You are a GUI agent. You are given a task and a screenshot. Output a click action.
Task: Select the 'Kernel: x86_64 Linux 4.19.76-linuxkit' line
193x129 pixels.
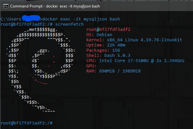134,40
